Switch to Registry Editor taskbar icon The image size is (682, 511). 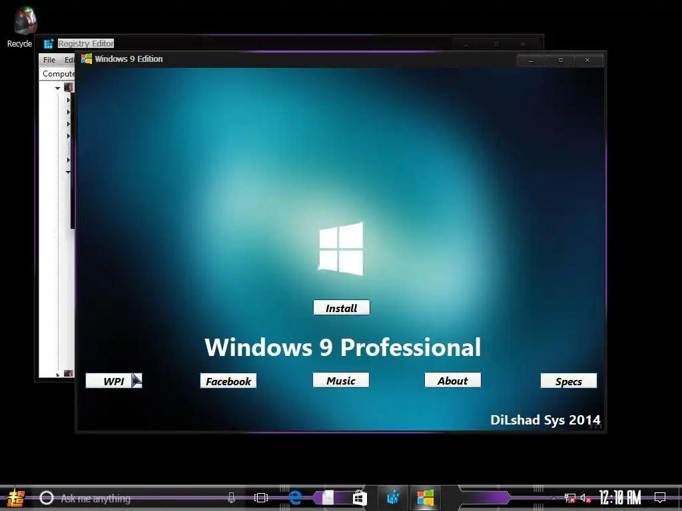click(x=393, y=498)
